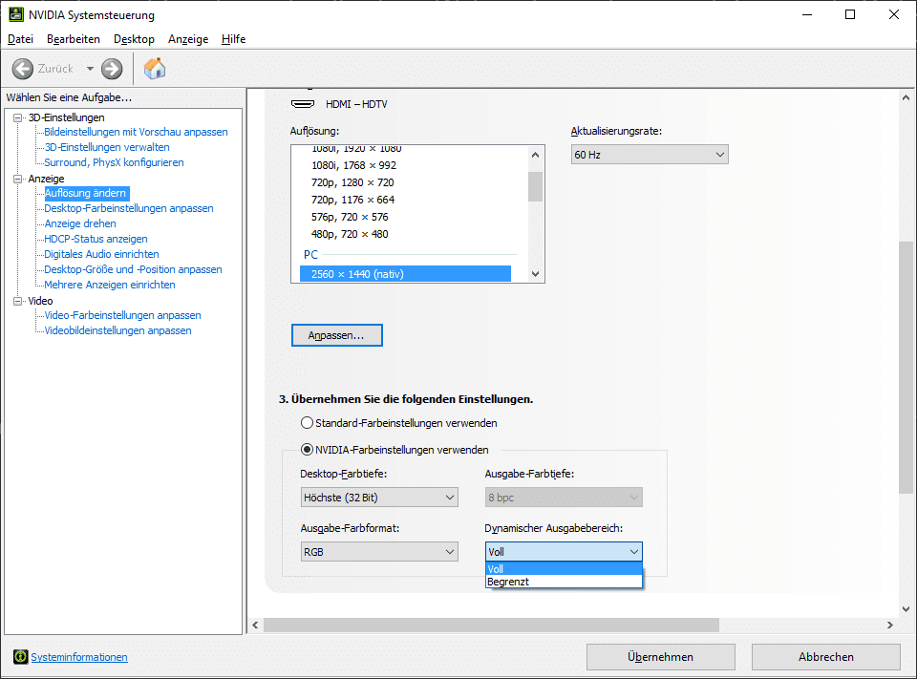Select resolution 1080i, 1768 × 992

[353, 165]
